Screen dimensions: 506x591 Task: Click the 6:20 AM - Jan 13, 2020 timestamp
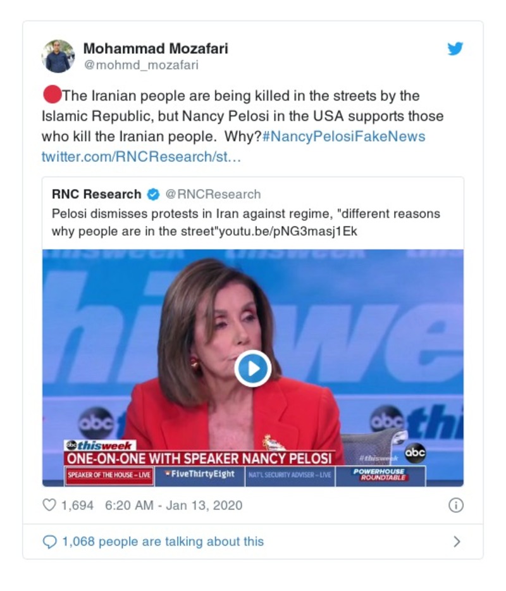coord(174,505)
